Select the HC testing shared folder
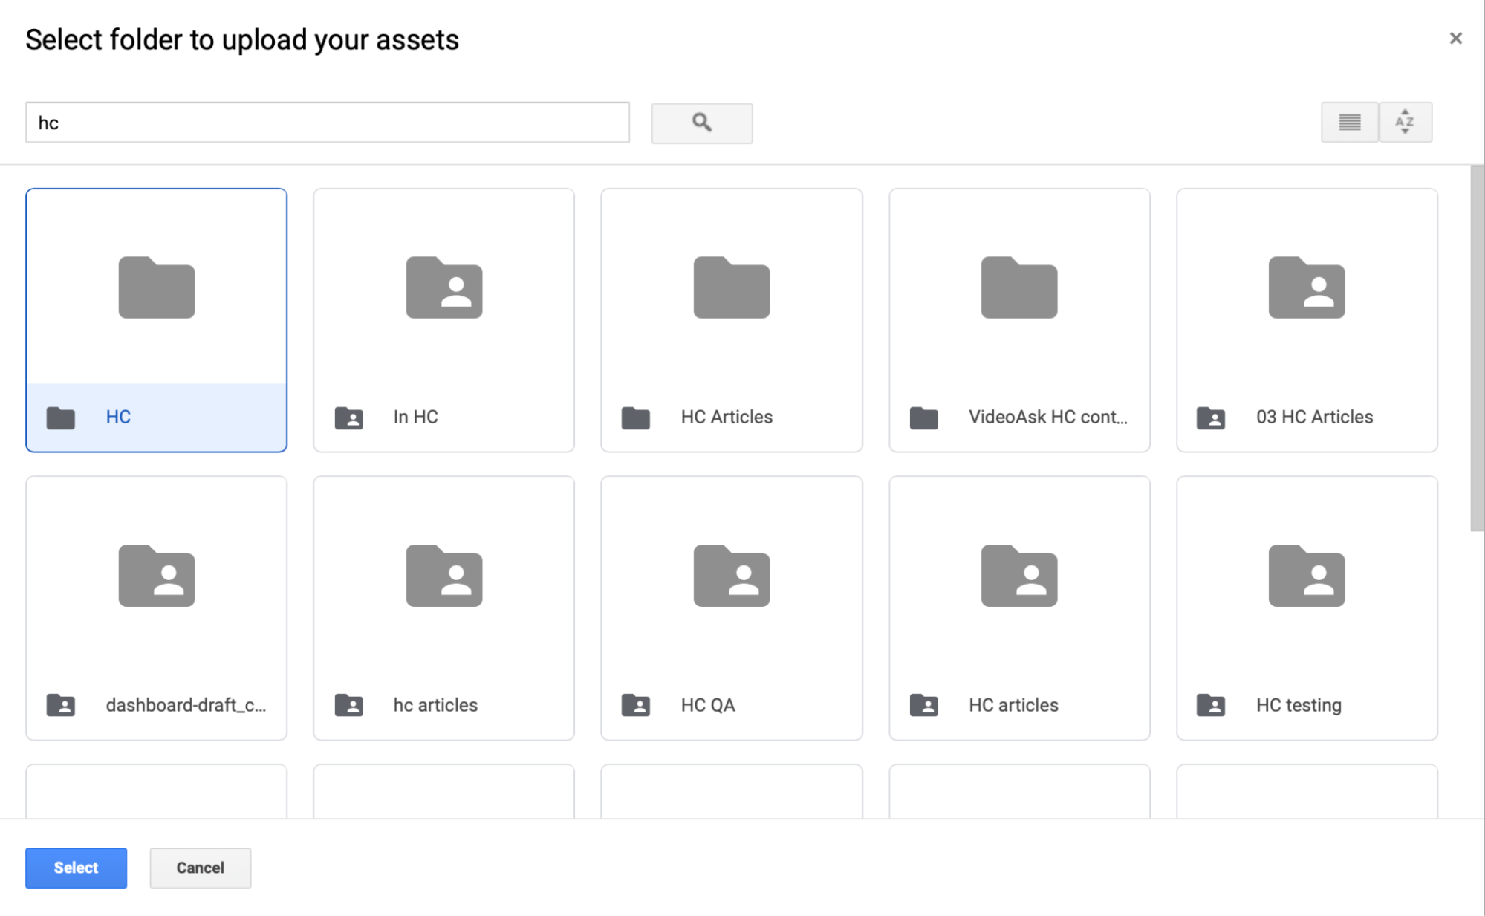1485x916 pixels. (x=1306, y=608)
